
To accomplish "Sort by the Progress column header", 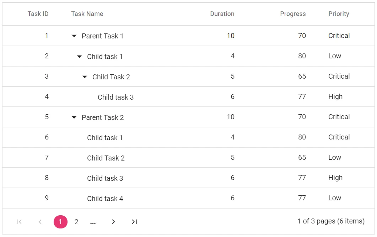I will [293, 14].
